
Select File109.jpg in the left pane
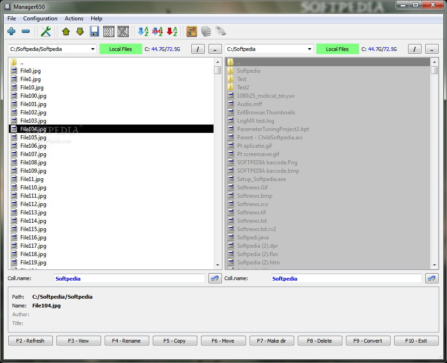111,171
